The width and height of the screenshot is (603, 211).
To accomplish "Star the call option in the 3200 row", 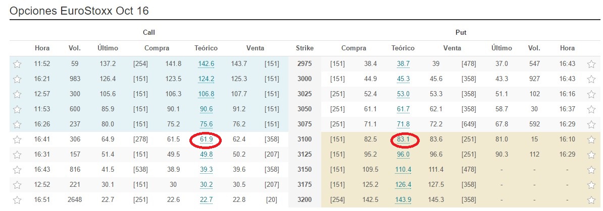I will 17,199.
